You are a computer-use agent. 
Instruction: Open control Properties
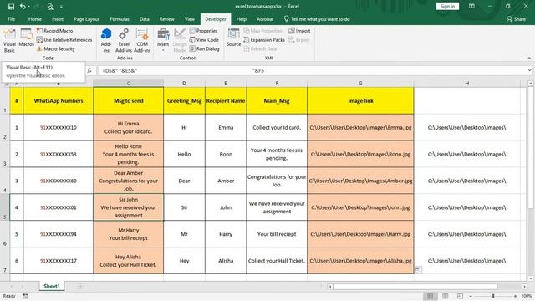pos(203,31)
